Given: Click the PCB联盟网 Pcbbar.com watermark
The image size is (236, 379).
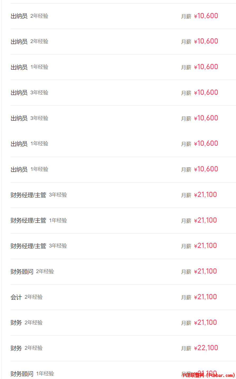Looking at the screenshot, I should point(208,375).
